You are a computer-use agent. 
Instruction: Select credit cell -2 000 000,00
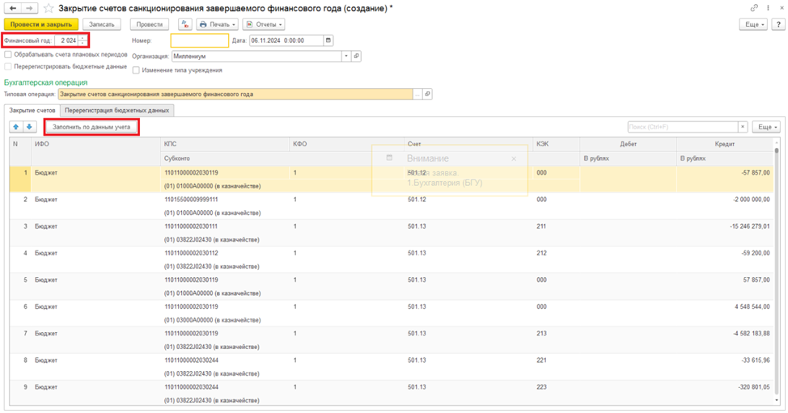725,199
